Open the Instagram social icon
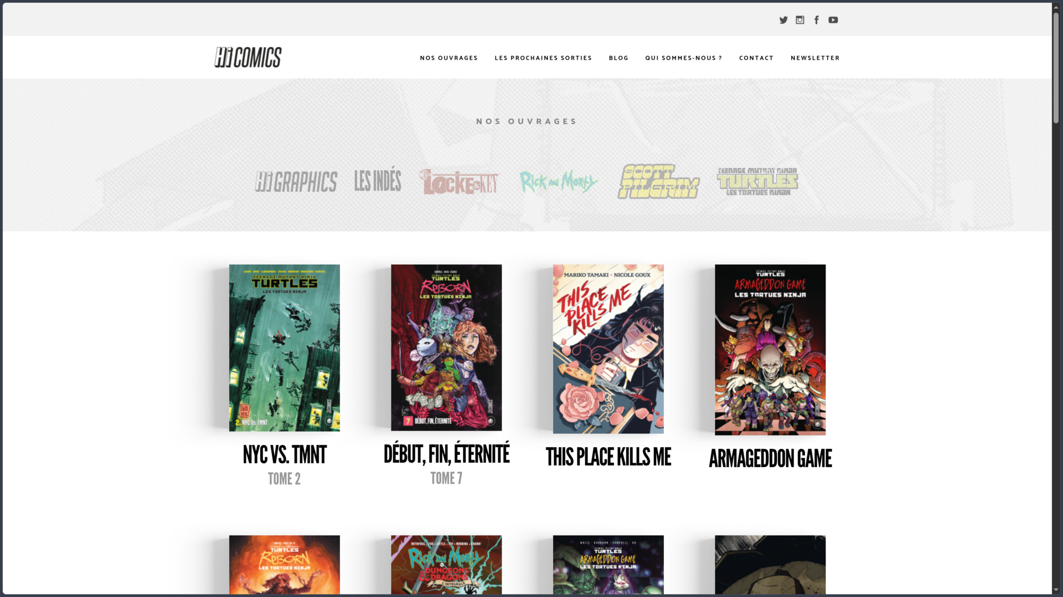Image resolution: width=1063 pixels, height=597 pixels. (800, 20)
